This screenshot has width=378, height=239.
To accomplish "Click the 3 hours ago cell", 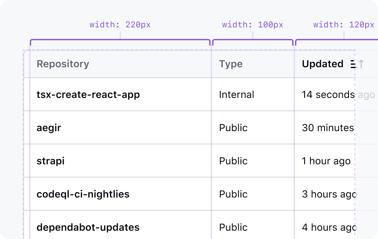I will click(329, 194).
